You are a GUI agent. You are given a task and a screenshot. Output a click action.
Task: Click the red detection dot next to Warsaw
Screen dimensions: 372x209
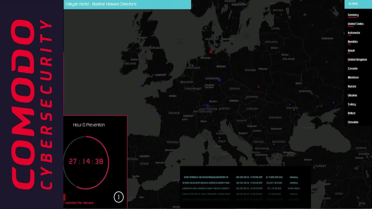pyautogui.click(x=259, y=69)
